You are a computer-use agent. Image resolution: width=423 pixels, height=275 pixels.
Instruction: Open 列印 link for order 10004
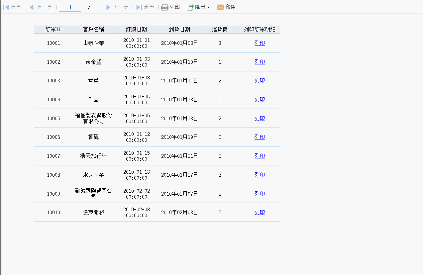tap(260, 99)
